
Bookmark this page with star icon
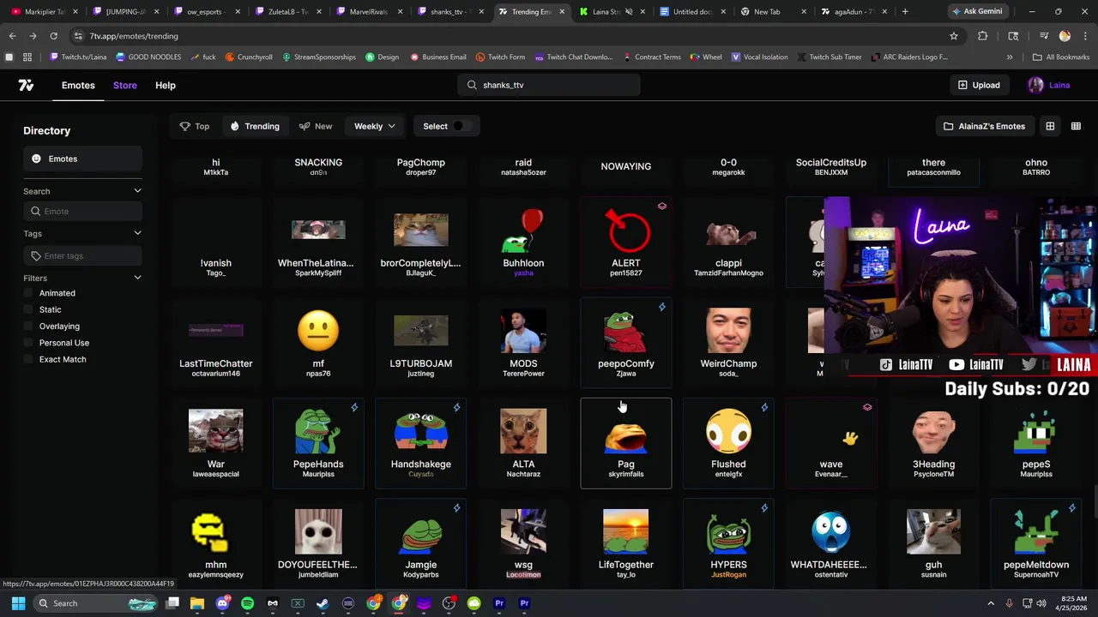click(953, 36)
